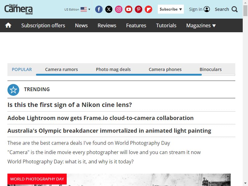Click the US flag icon
Image resolution: width=248 pixels, height=186 pixels.
point(84,9)
